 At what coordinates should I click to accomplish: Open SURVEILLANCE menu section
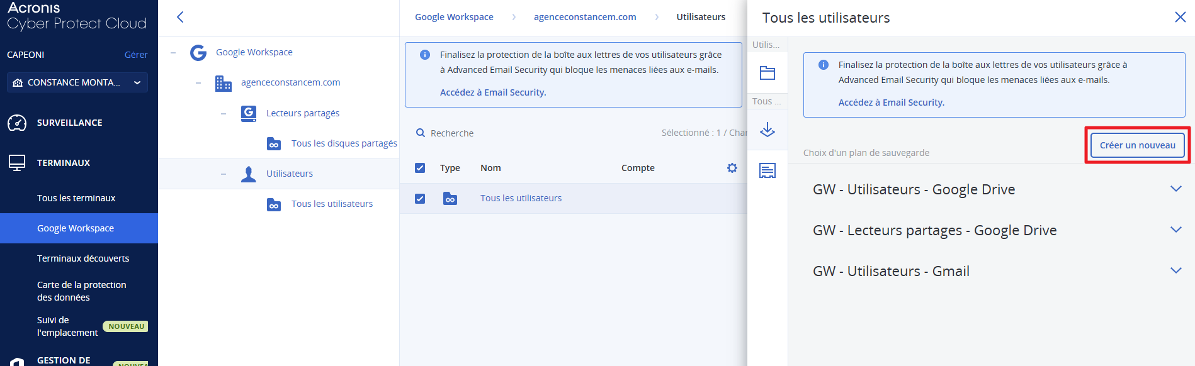tap(69, 123)
